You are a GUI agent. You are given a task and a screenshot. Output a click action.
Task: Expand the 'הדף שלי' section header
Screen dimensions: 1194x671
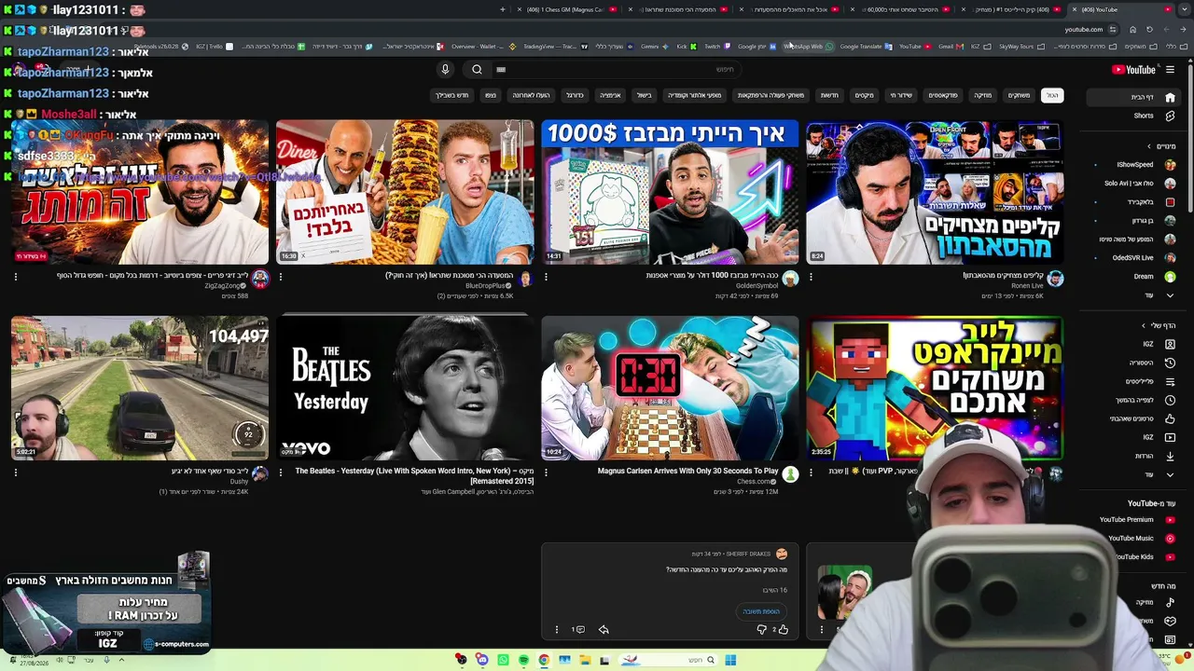coord(1159,325)
